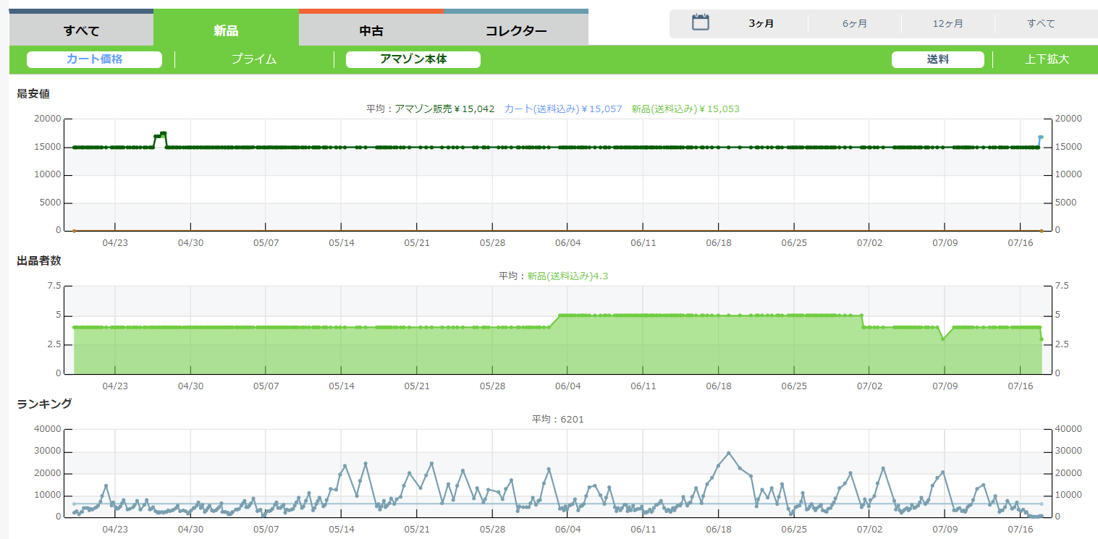Toggle the 送料 option

point(937,59)
